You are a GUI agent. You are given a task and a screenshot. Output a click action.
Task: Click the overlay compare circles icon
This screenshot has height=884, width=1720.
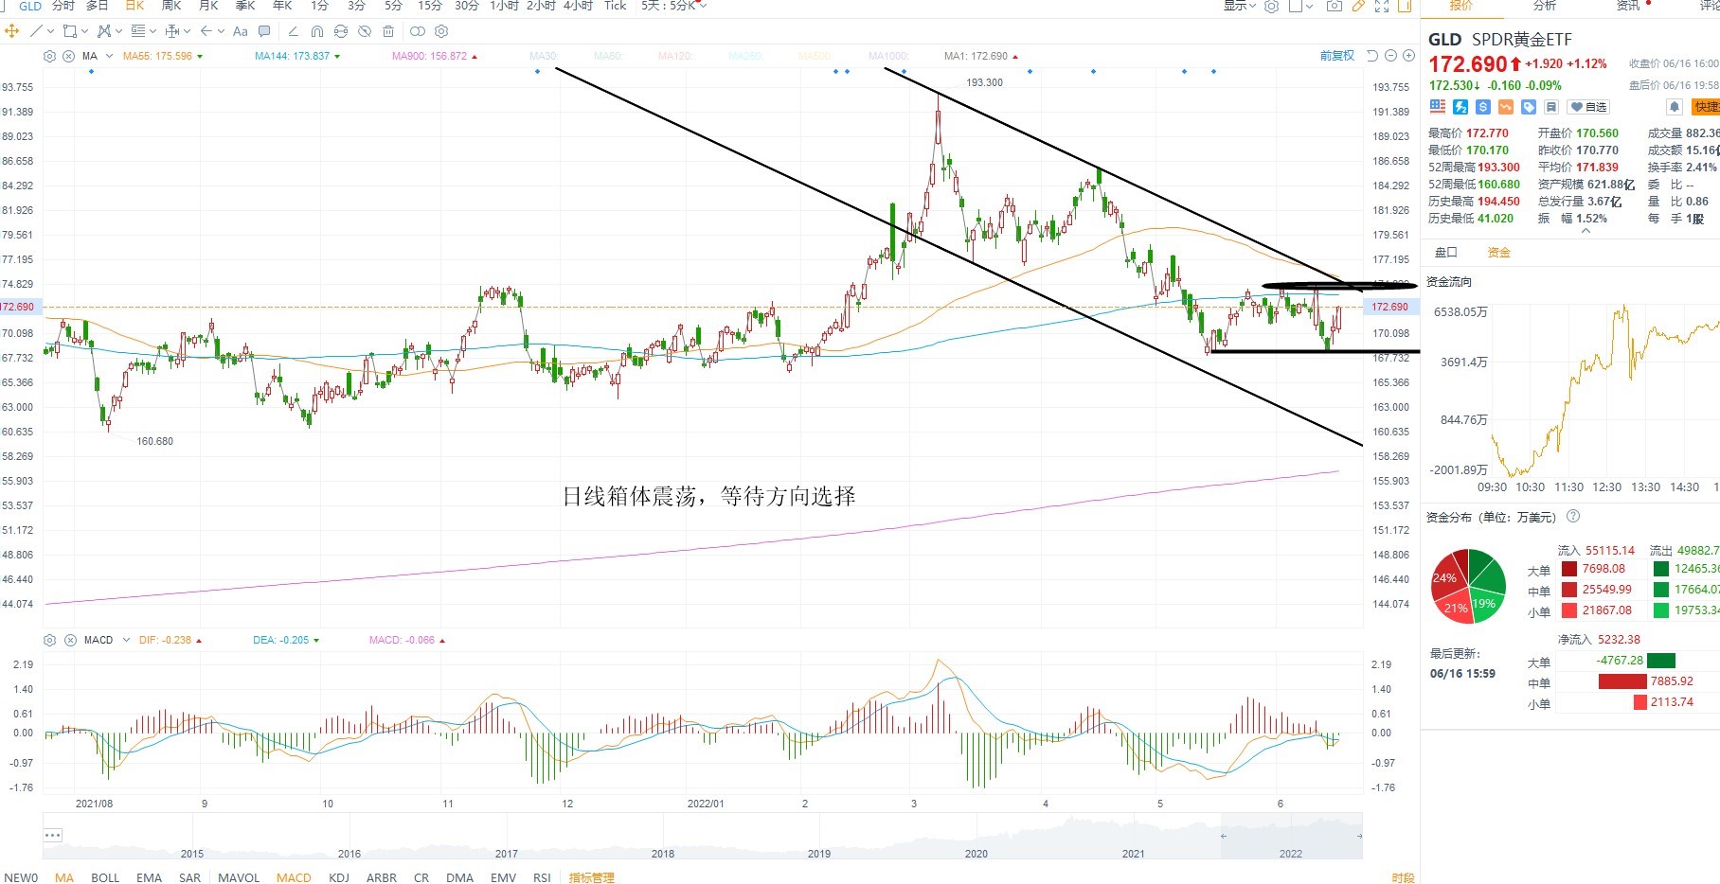tap(418, 31)
